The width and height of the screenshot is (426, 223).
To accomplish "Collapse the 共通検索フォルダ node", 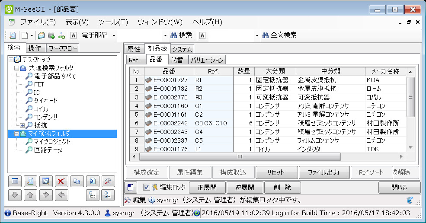I will (x=16, y=68).
